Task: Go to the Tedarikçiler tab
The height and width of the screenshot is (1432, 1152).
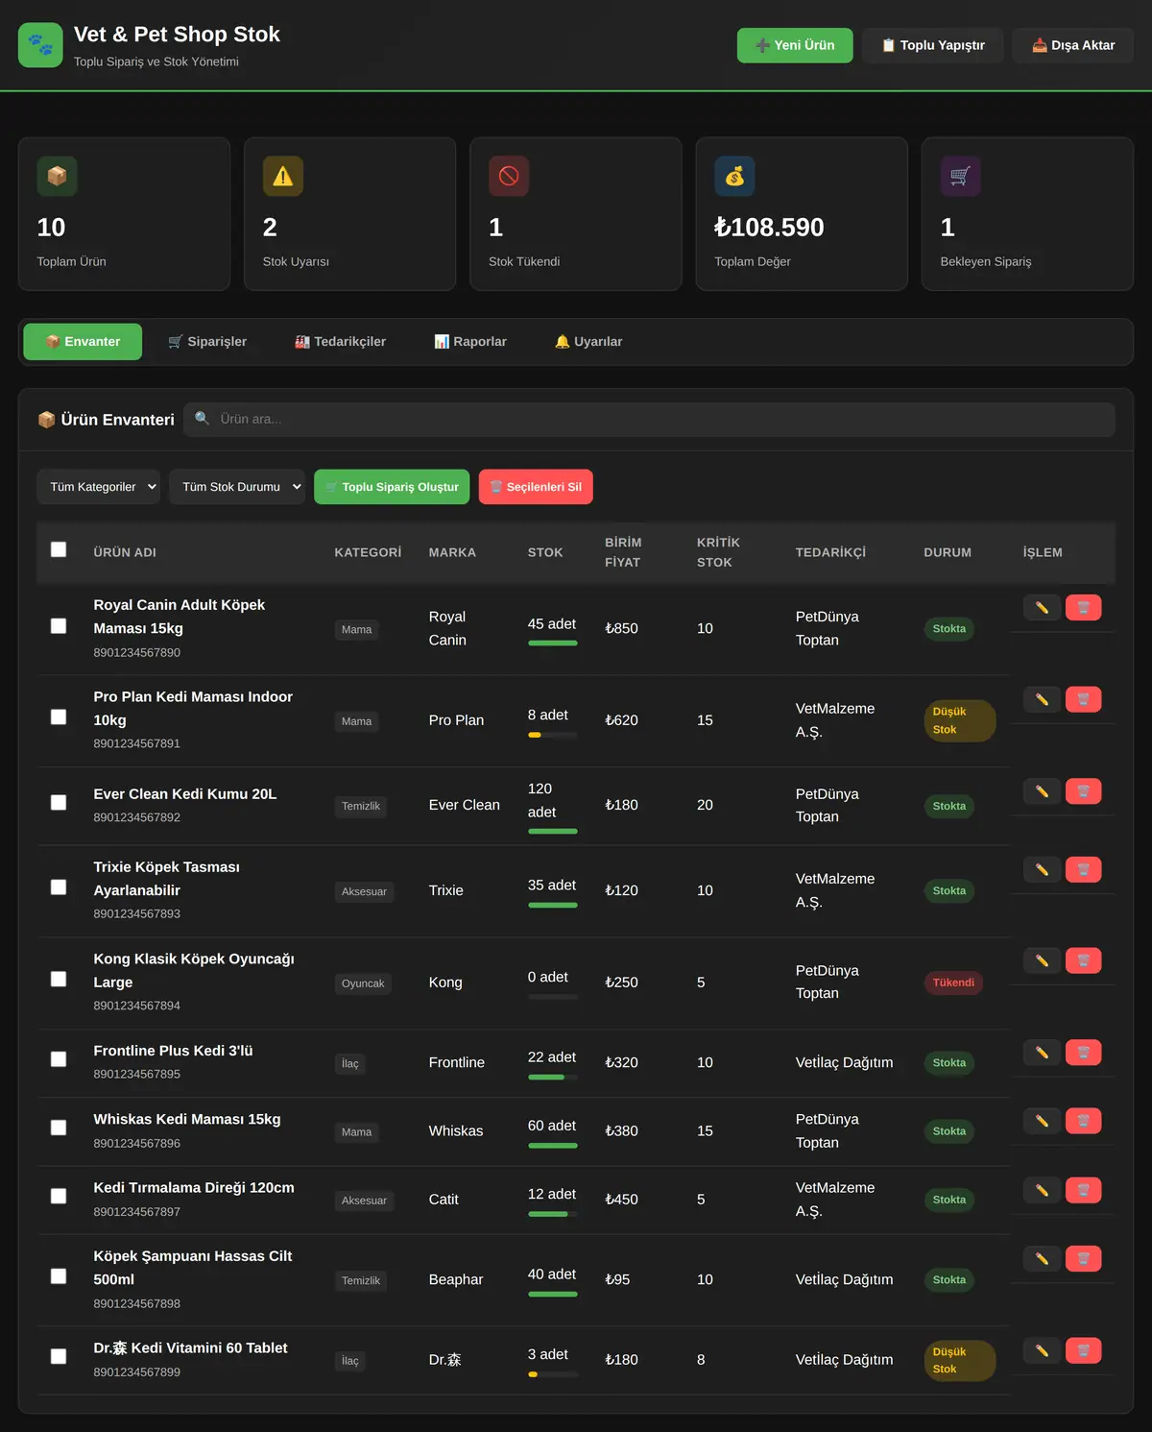Action: click(x=340, y=342)
